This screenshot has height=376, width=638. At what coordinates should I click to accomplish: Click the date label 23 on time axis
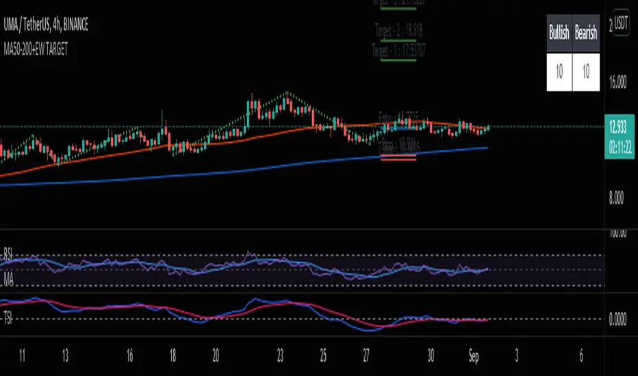pos(281,356)
